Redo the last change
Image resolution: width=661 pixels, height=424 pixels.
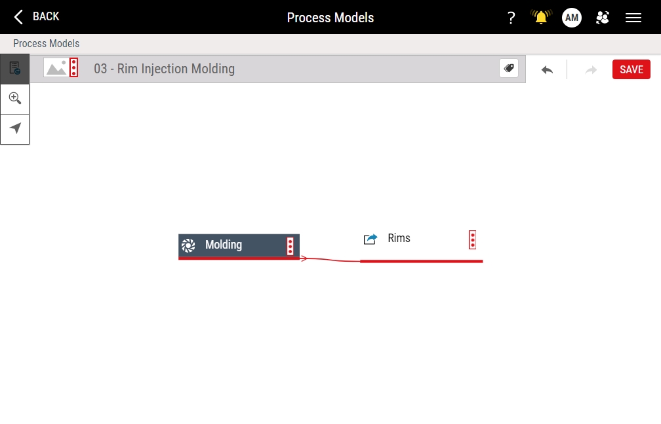pyautogui.click(x=591, y=70)
